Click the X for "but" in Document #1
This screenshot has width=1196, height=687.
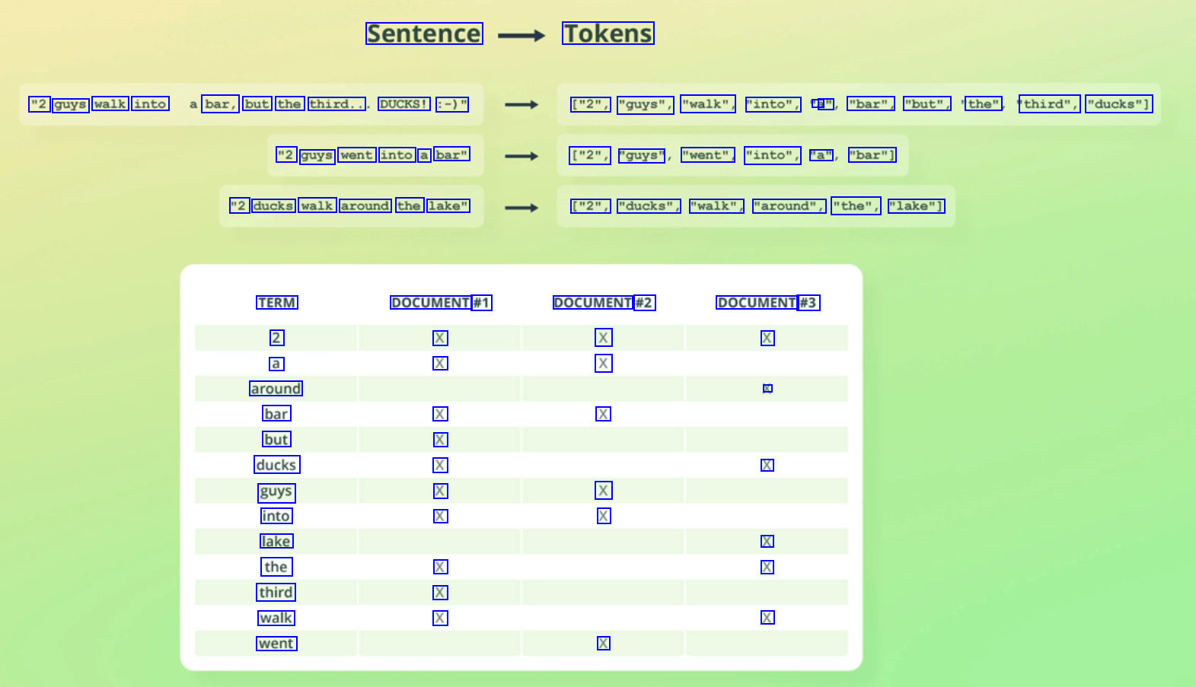coord(440,440)
